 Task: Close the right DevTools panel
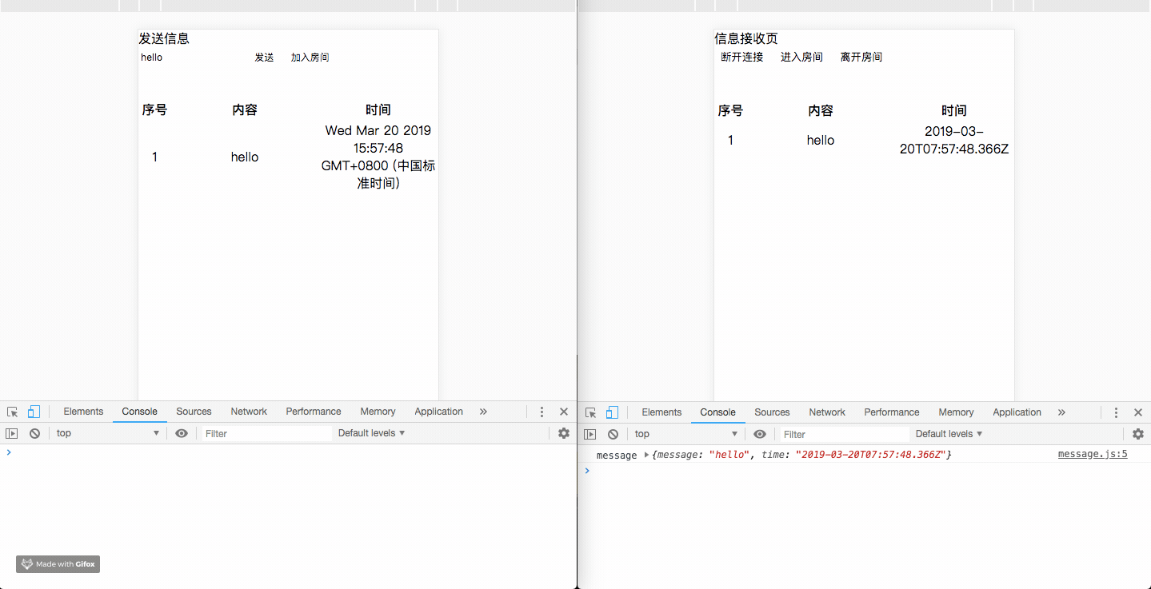tap(1138, 412)
